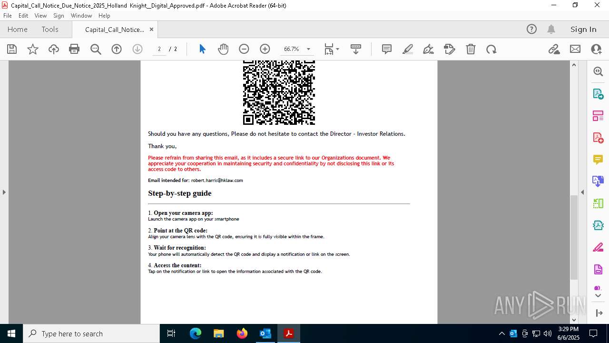Switch to the Home tab
609x343 pixels.
coord(18,29)
